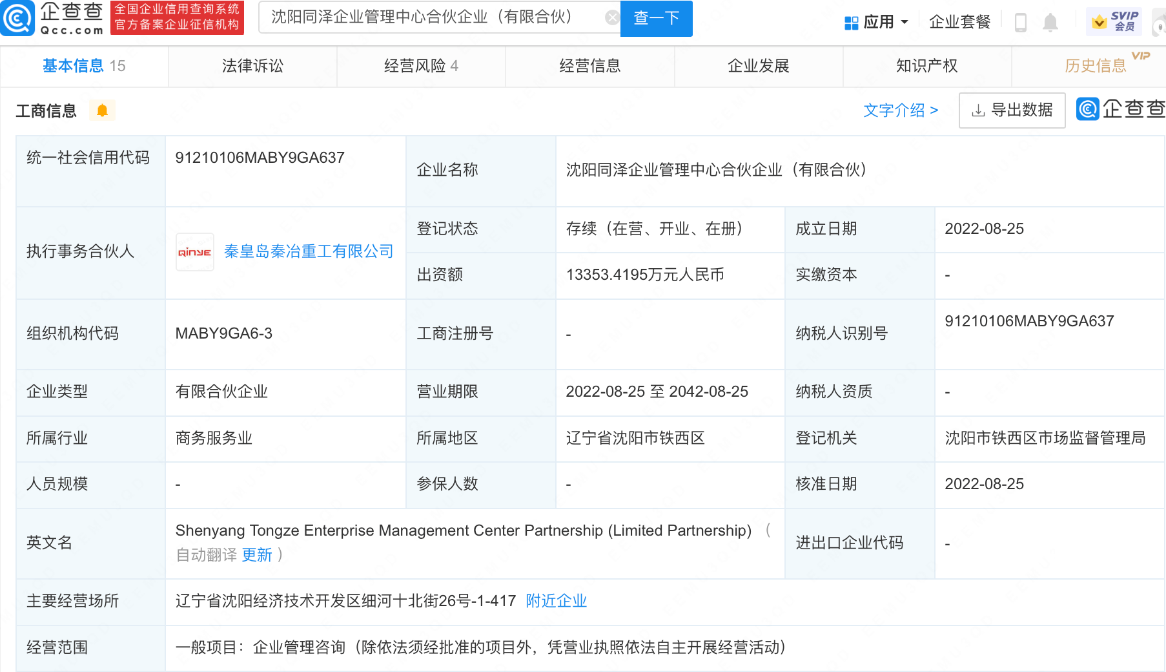The image size is (1166, 672).
Task: Click the SVIP member crown badge
Action: coord(1114,22)
